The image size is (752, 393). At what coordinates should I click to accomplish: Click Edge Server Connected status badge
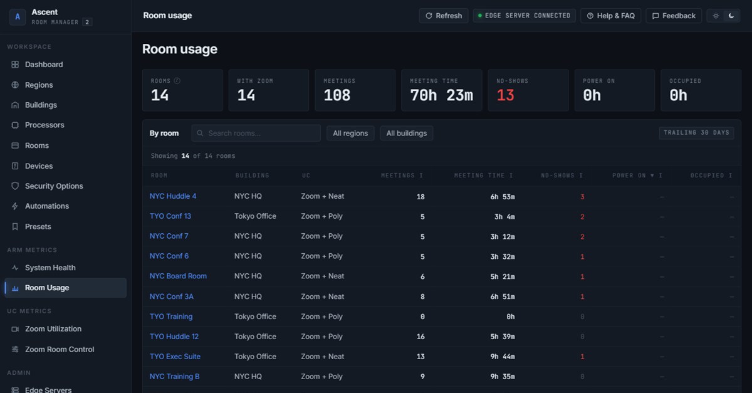coord(524,16)
